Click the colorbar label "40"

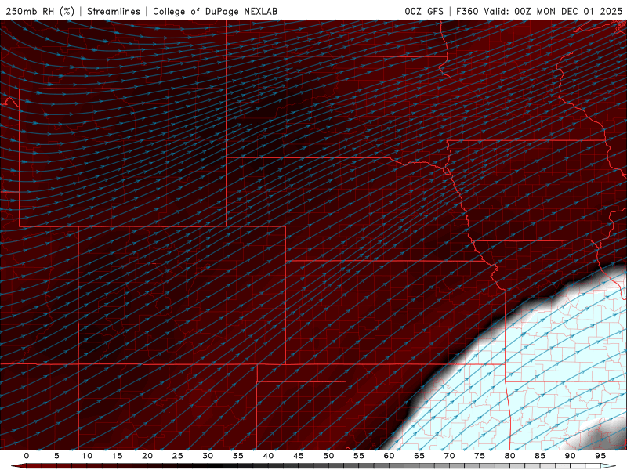[268, 456]
